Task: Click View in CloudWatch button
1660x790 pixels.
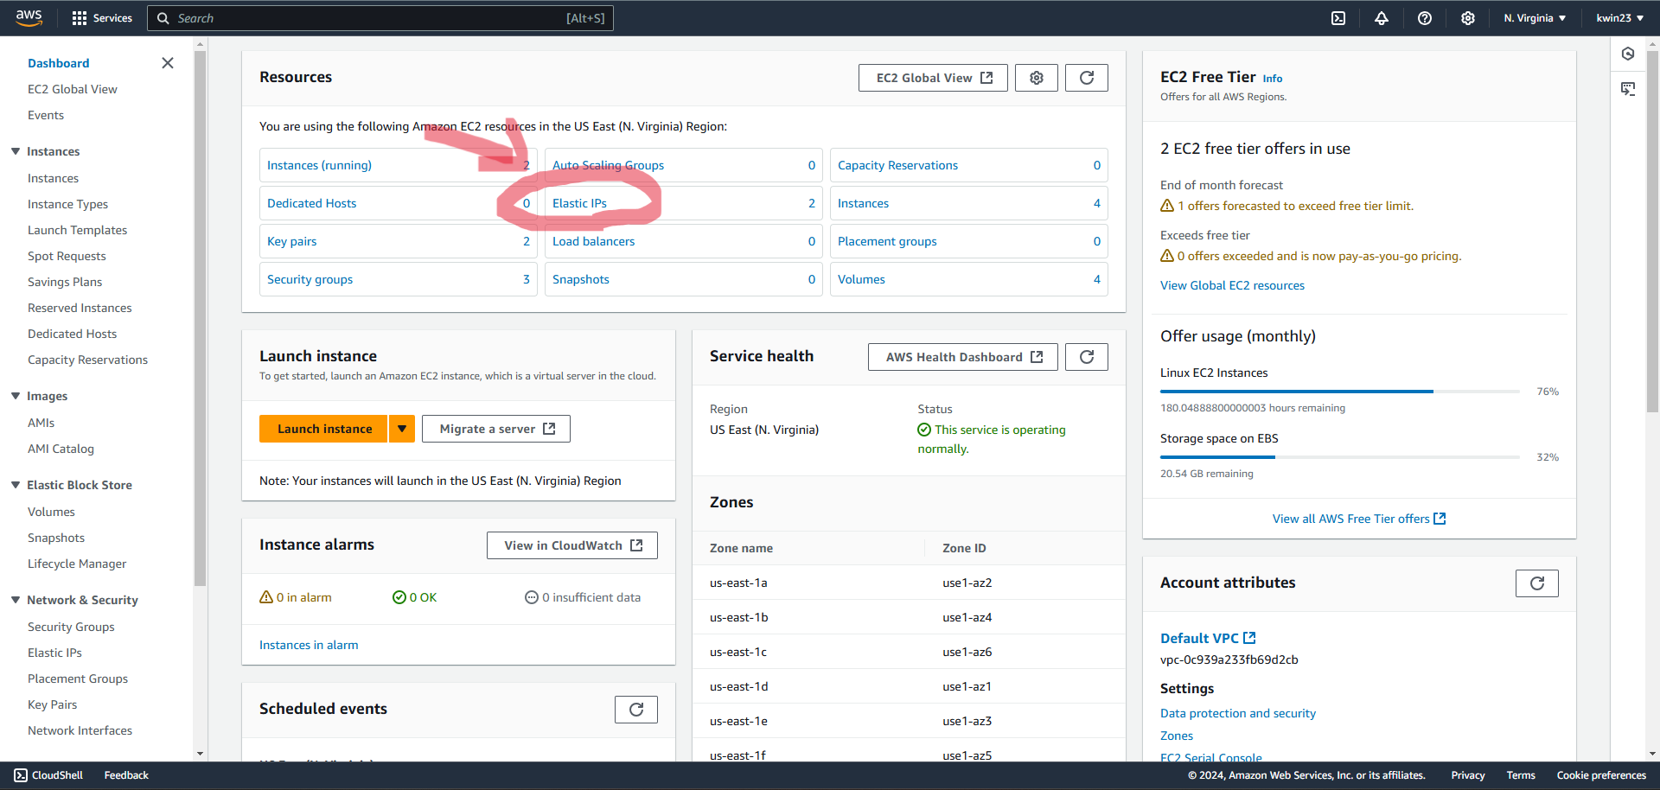Action: 572,545
